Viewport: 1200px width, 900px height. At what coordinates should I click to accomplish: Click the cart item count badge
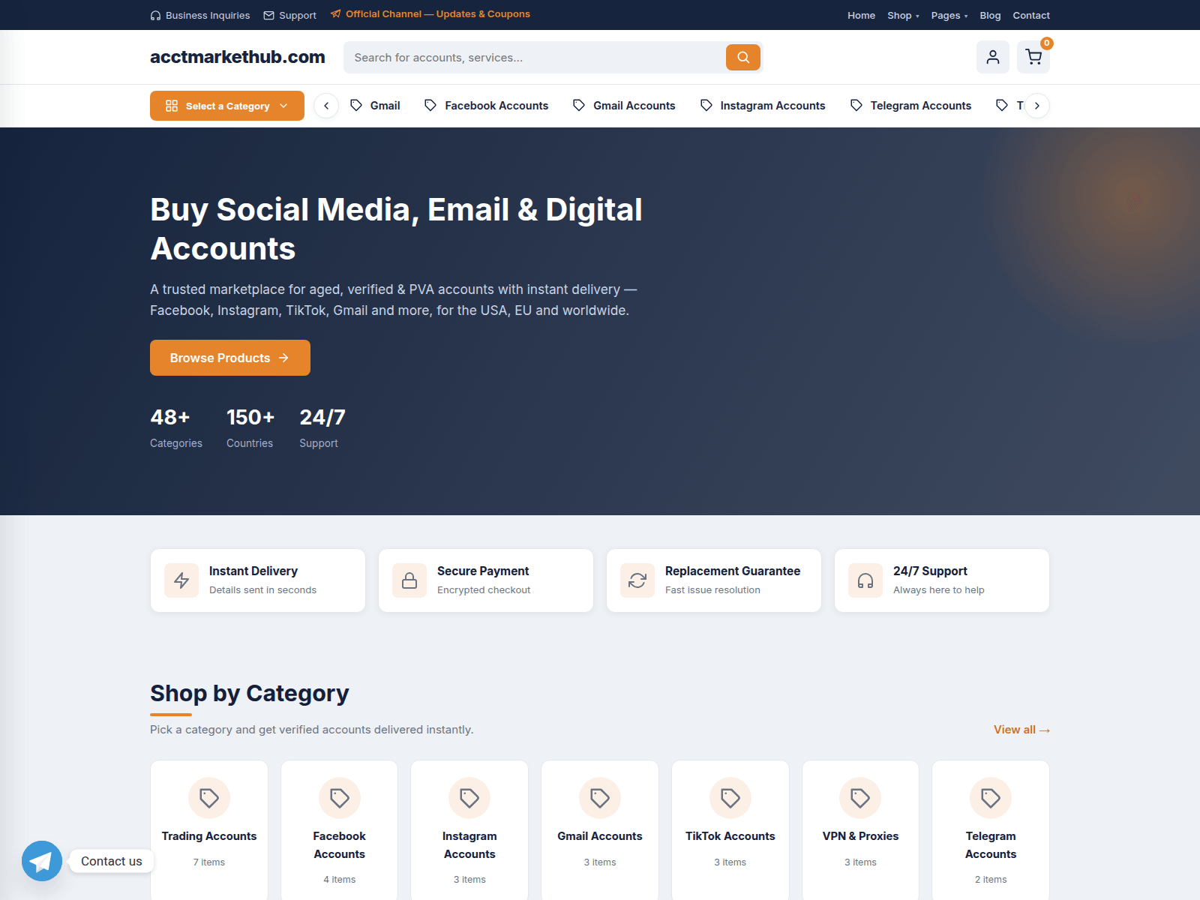pyautogui.click(x=1047, y=43)
